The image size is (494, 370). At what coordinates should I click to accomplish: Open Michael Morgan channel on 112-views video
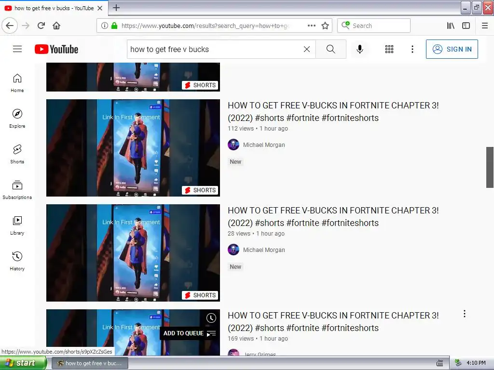coord(264,145)
